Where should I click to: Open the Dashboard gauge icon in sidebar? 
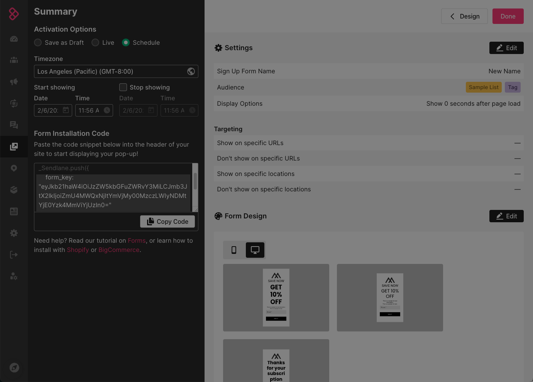[x=14, y=39]
